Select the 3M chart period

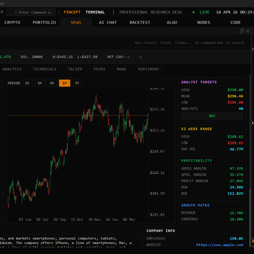click(39, 83)
